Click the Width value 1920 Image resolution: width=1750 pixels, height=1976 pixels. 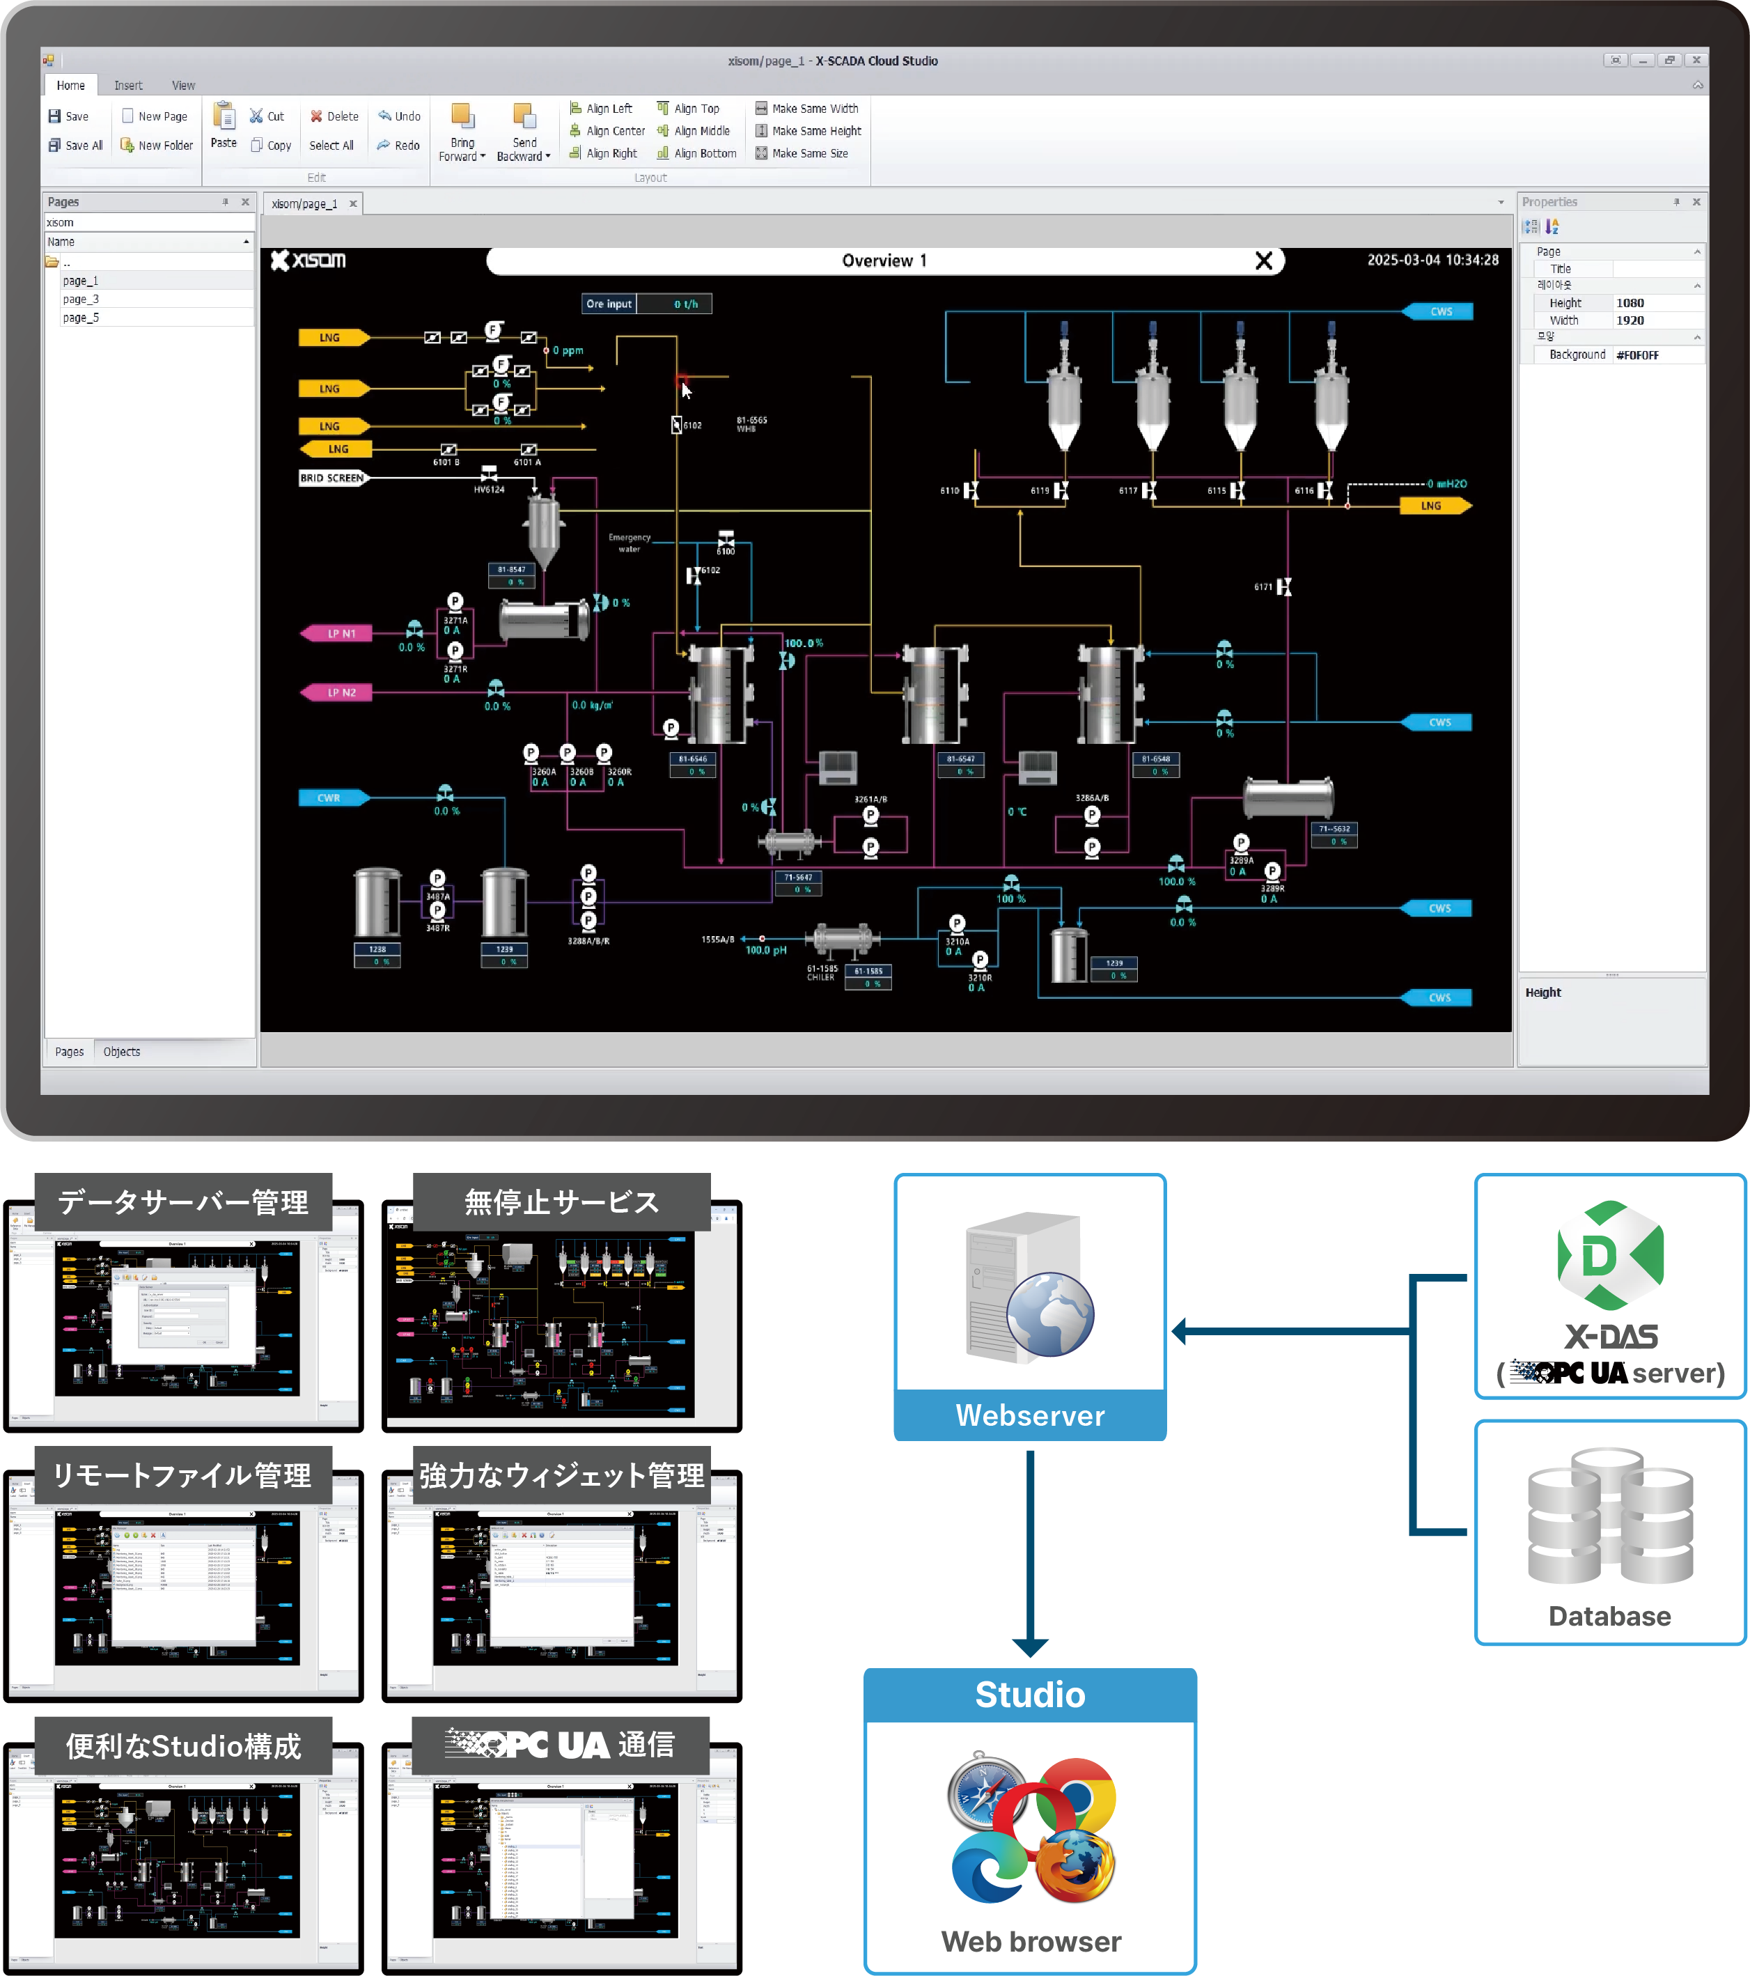[x=1658, y=320]
